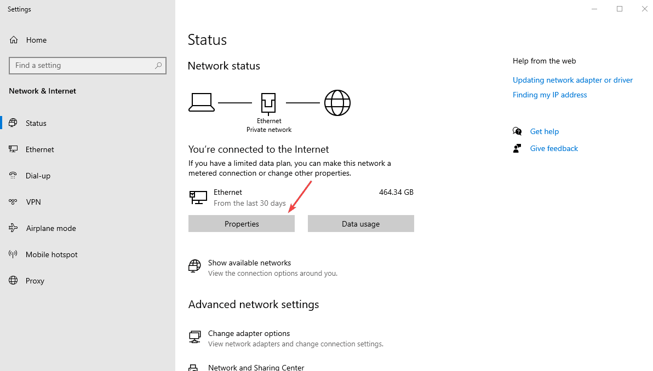Image resolution: width=653 pixels, height=371 pixels.
Task: Go to the Mobile hotspot menu item
Action: 51,254
